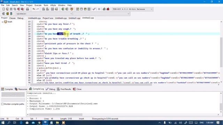223x125 pixels.
Task: Click the Close button in bottom panel
Action: click(x=77, y=89)
